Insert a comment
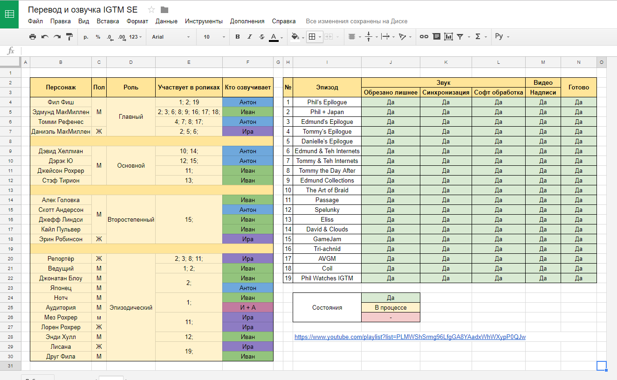Image resolution: width=617 pixels, height=380 pixels. pos(436,37)
